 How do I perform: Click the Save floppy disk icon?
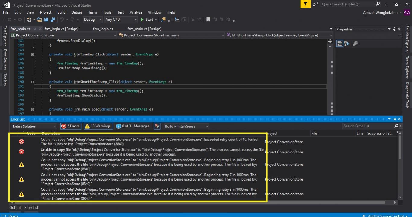pos(46,20)
